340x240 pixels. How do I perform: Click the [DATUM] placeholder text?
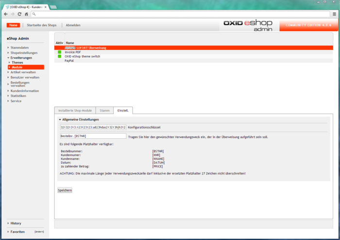point(158,163)
